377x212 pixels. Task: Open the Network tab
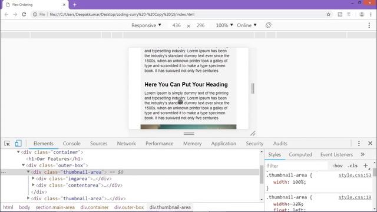tap(127, 144)
